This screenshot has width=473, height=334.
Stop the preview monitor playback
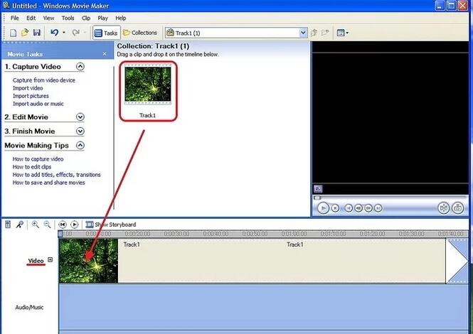(x=335, y=208)
